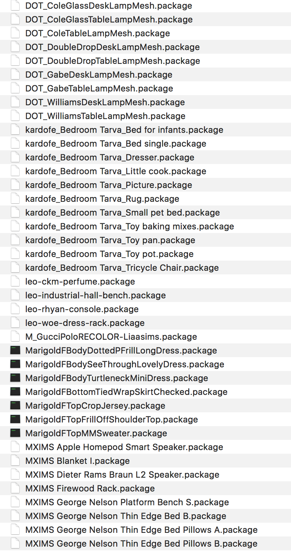
Task: Click file icon for M_GucciPoloRECOLOR-Liaasims.package
Action: [15, 336]
